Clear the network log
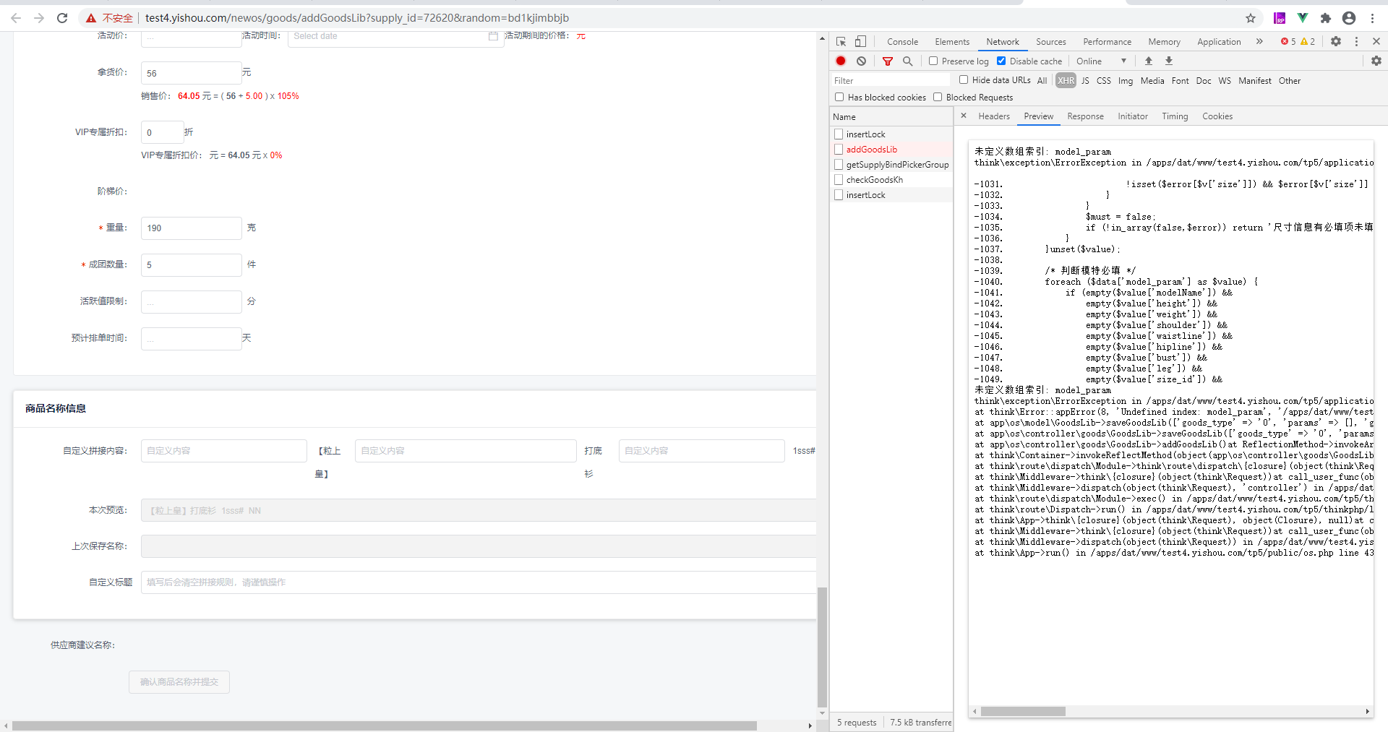 (x=861, y=61)
